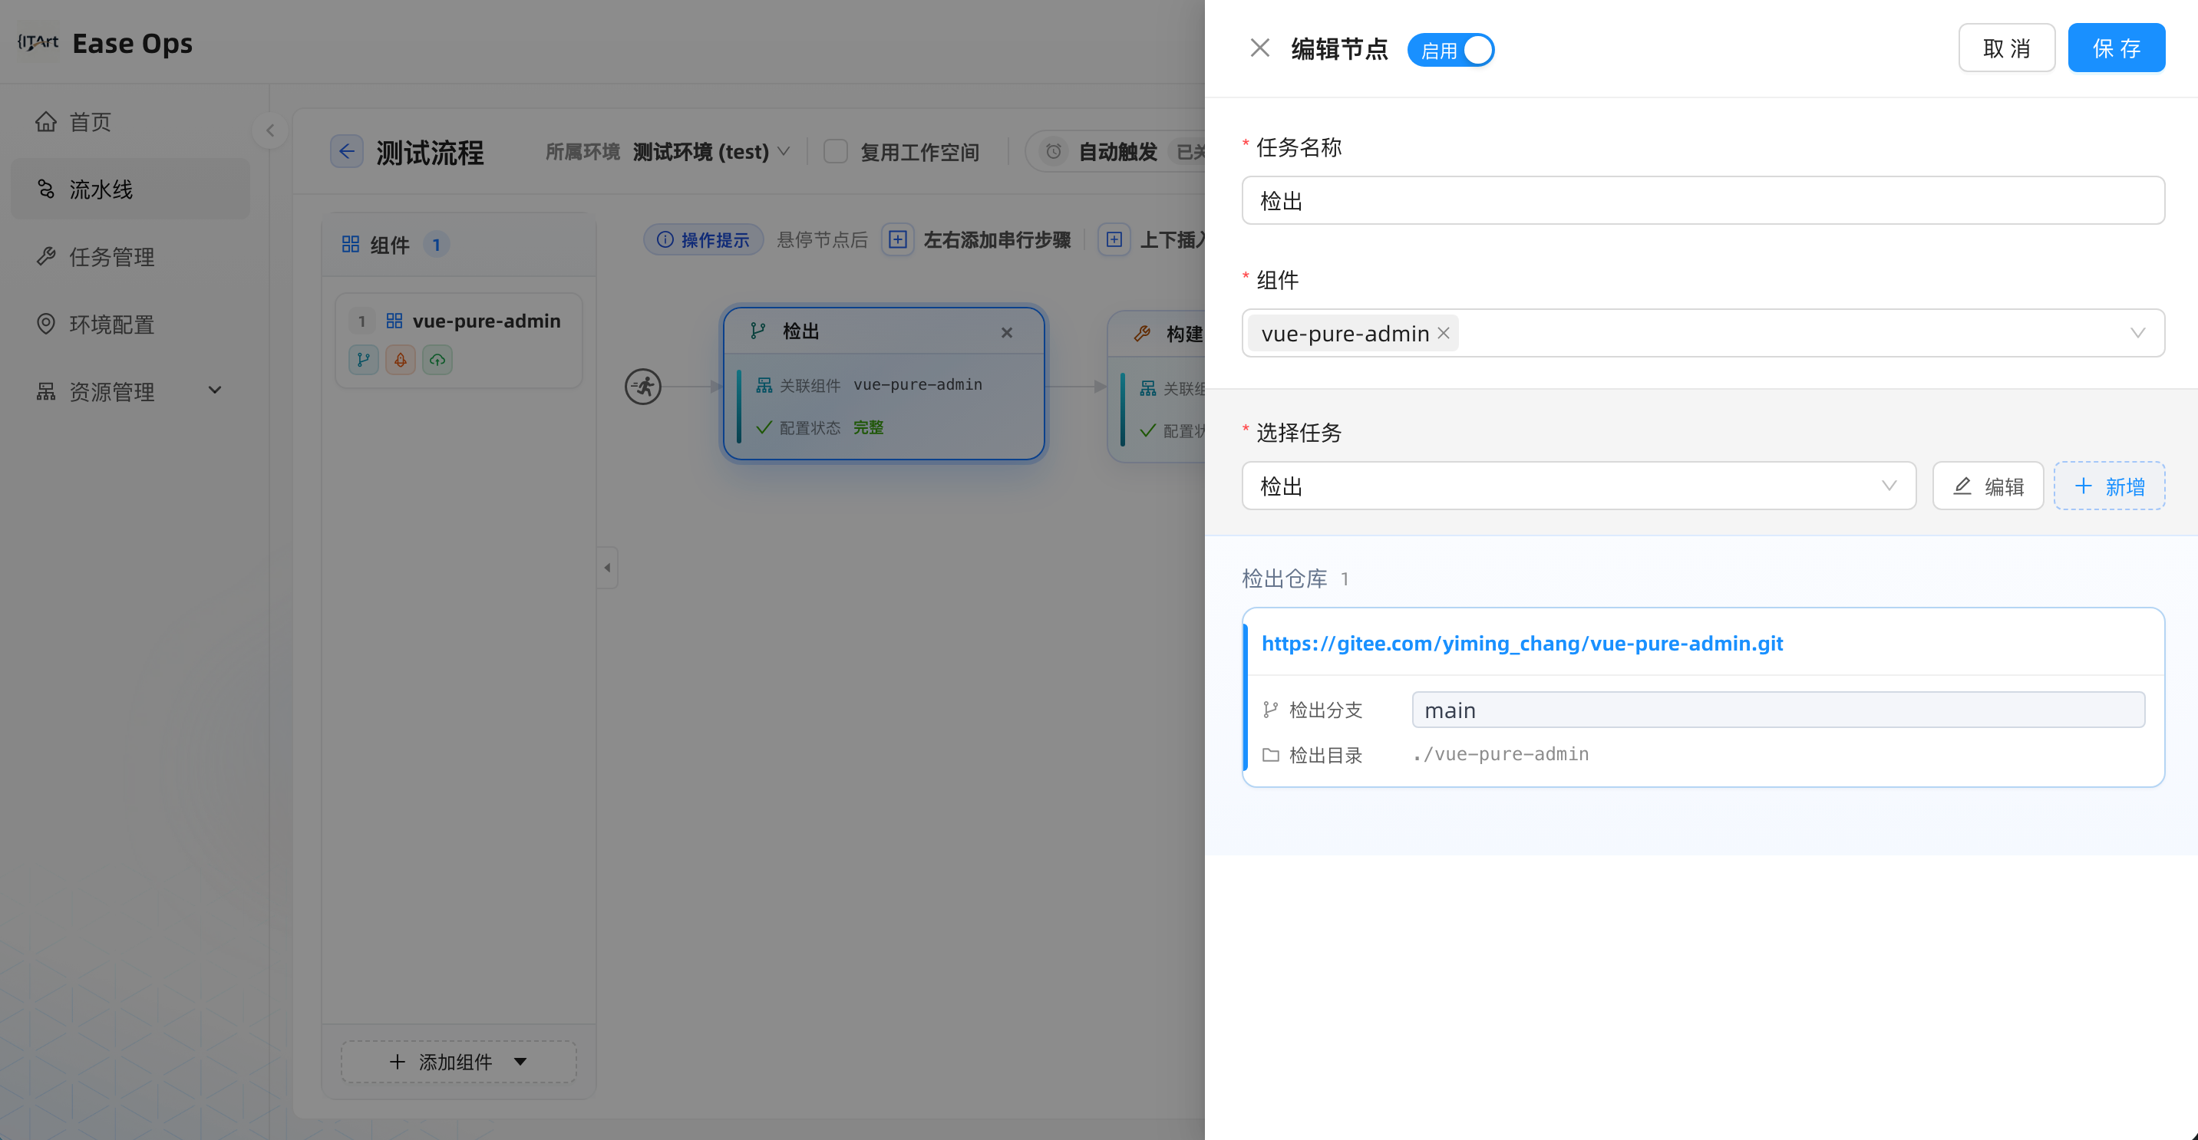The width and height of the screenshot is (2198, 1140).
Task: Expand the 资源管理 sidebar menu
Action: point(130,391)
